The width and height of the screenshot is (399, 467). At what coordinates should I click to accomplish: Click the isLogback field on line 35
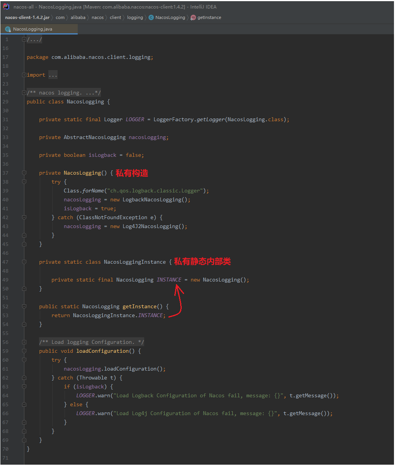click(102, 155)
